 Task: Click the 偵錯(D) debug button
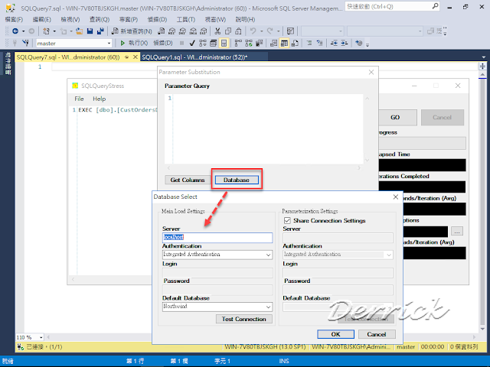(163, 43)
